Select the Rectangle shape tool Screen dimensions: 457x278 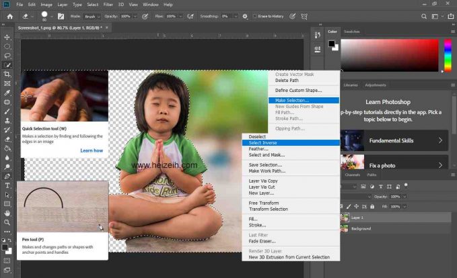tap(7, 204)
